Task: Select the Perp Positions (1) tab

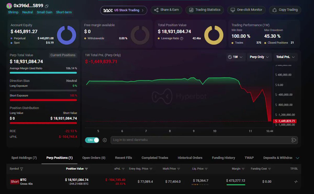Action: 59,158
